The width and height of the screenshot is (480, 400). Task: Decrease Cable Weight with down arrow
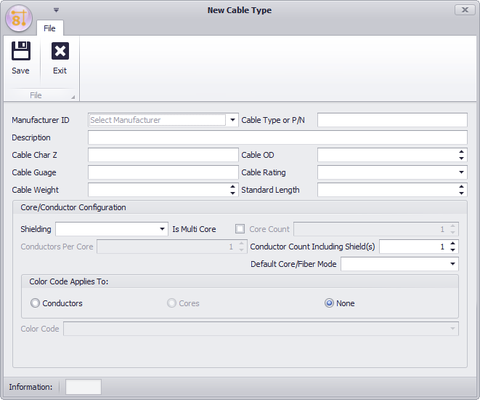(232, 193)
